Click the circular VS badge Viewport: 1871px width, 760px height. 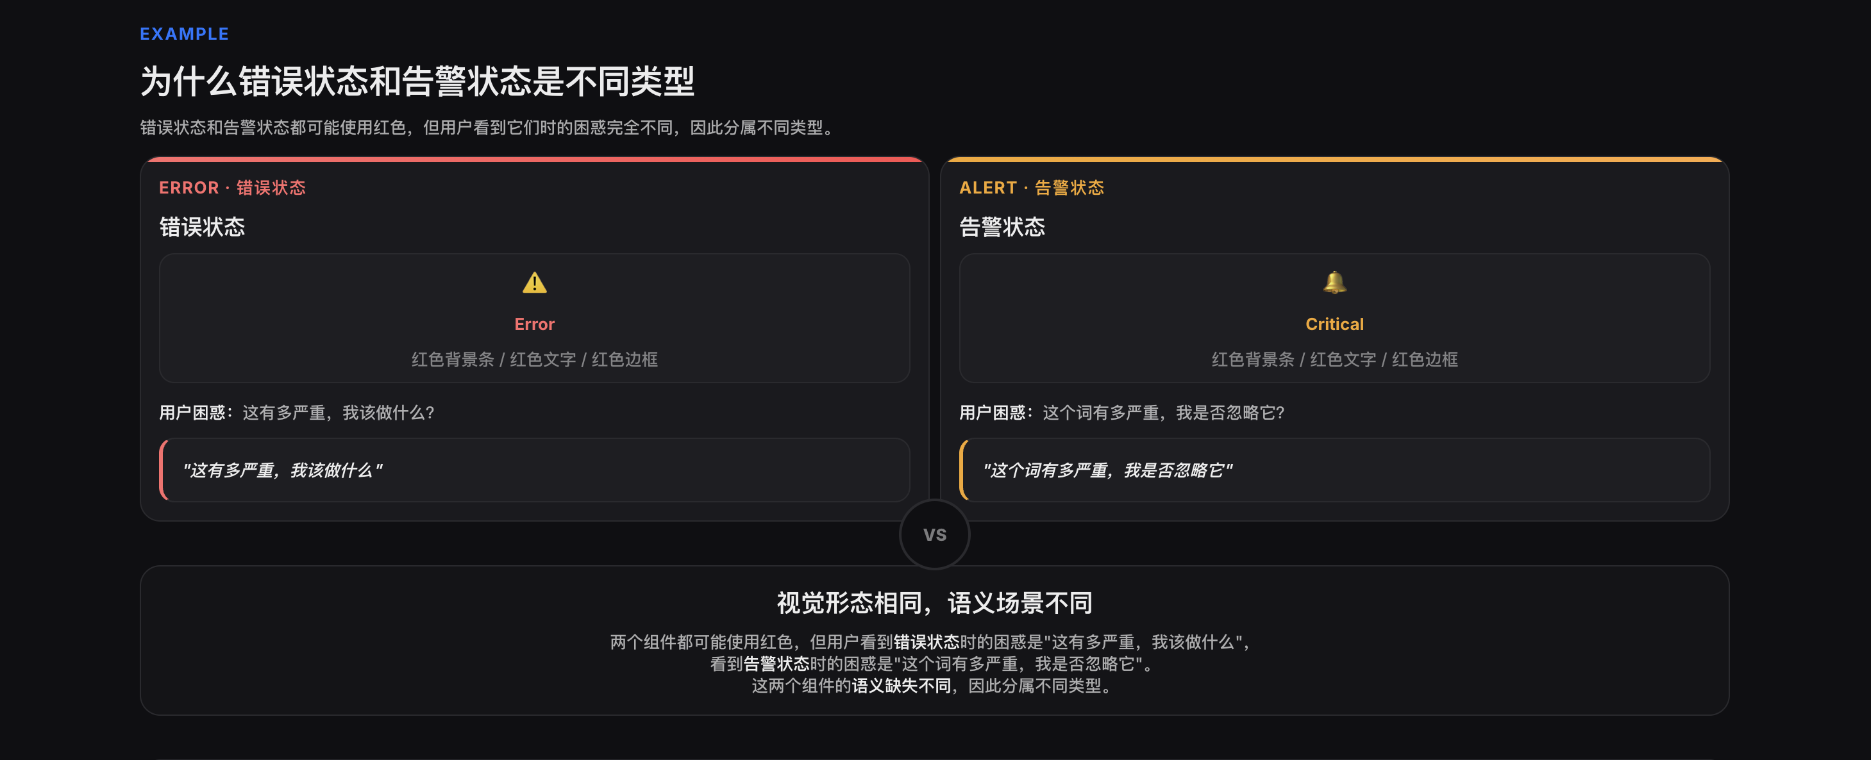click(x=935, y=534)
